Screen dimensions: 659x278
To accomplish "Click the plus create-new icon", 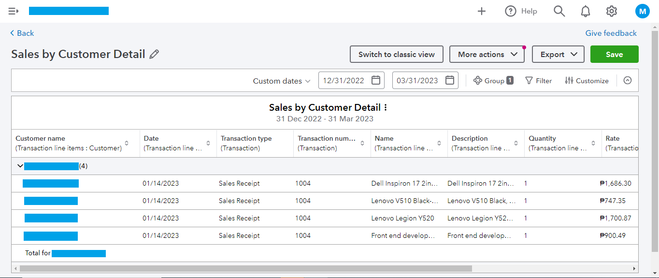I will 482,11.
